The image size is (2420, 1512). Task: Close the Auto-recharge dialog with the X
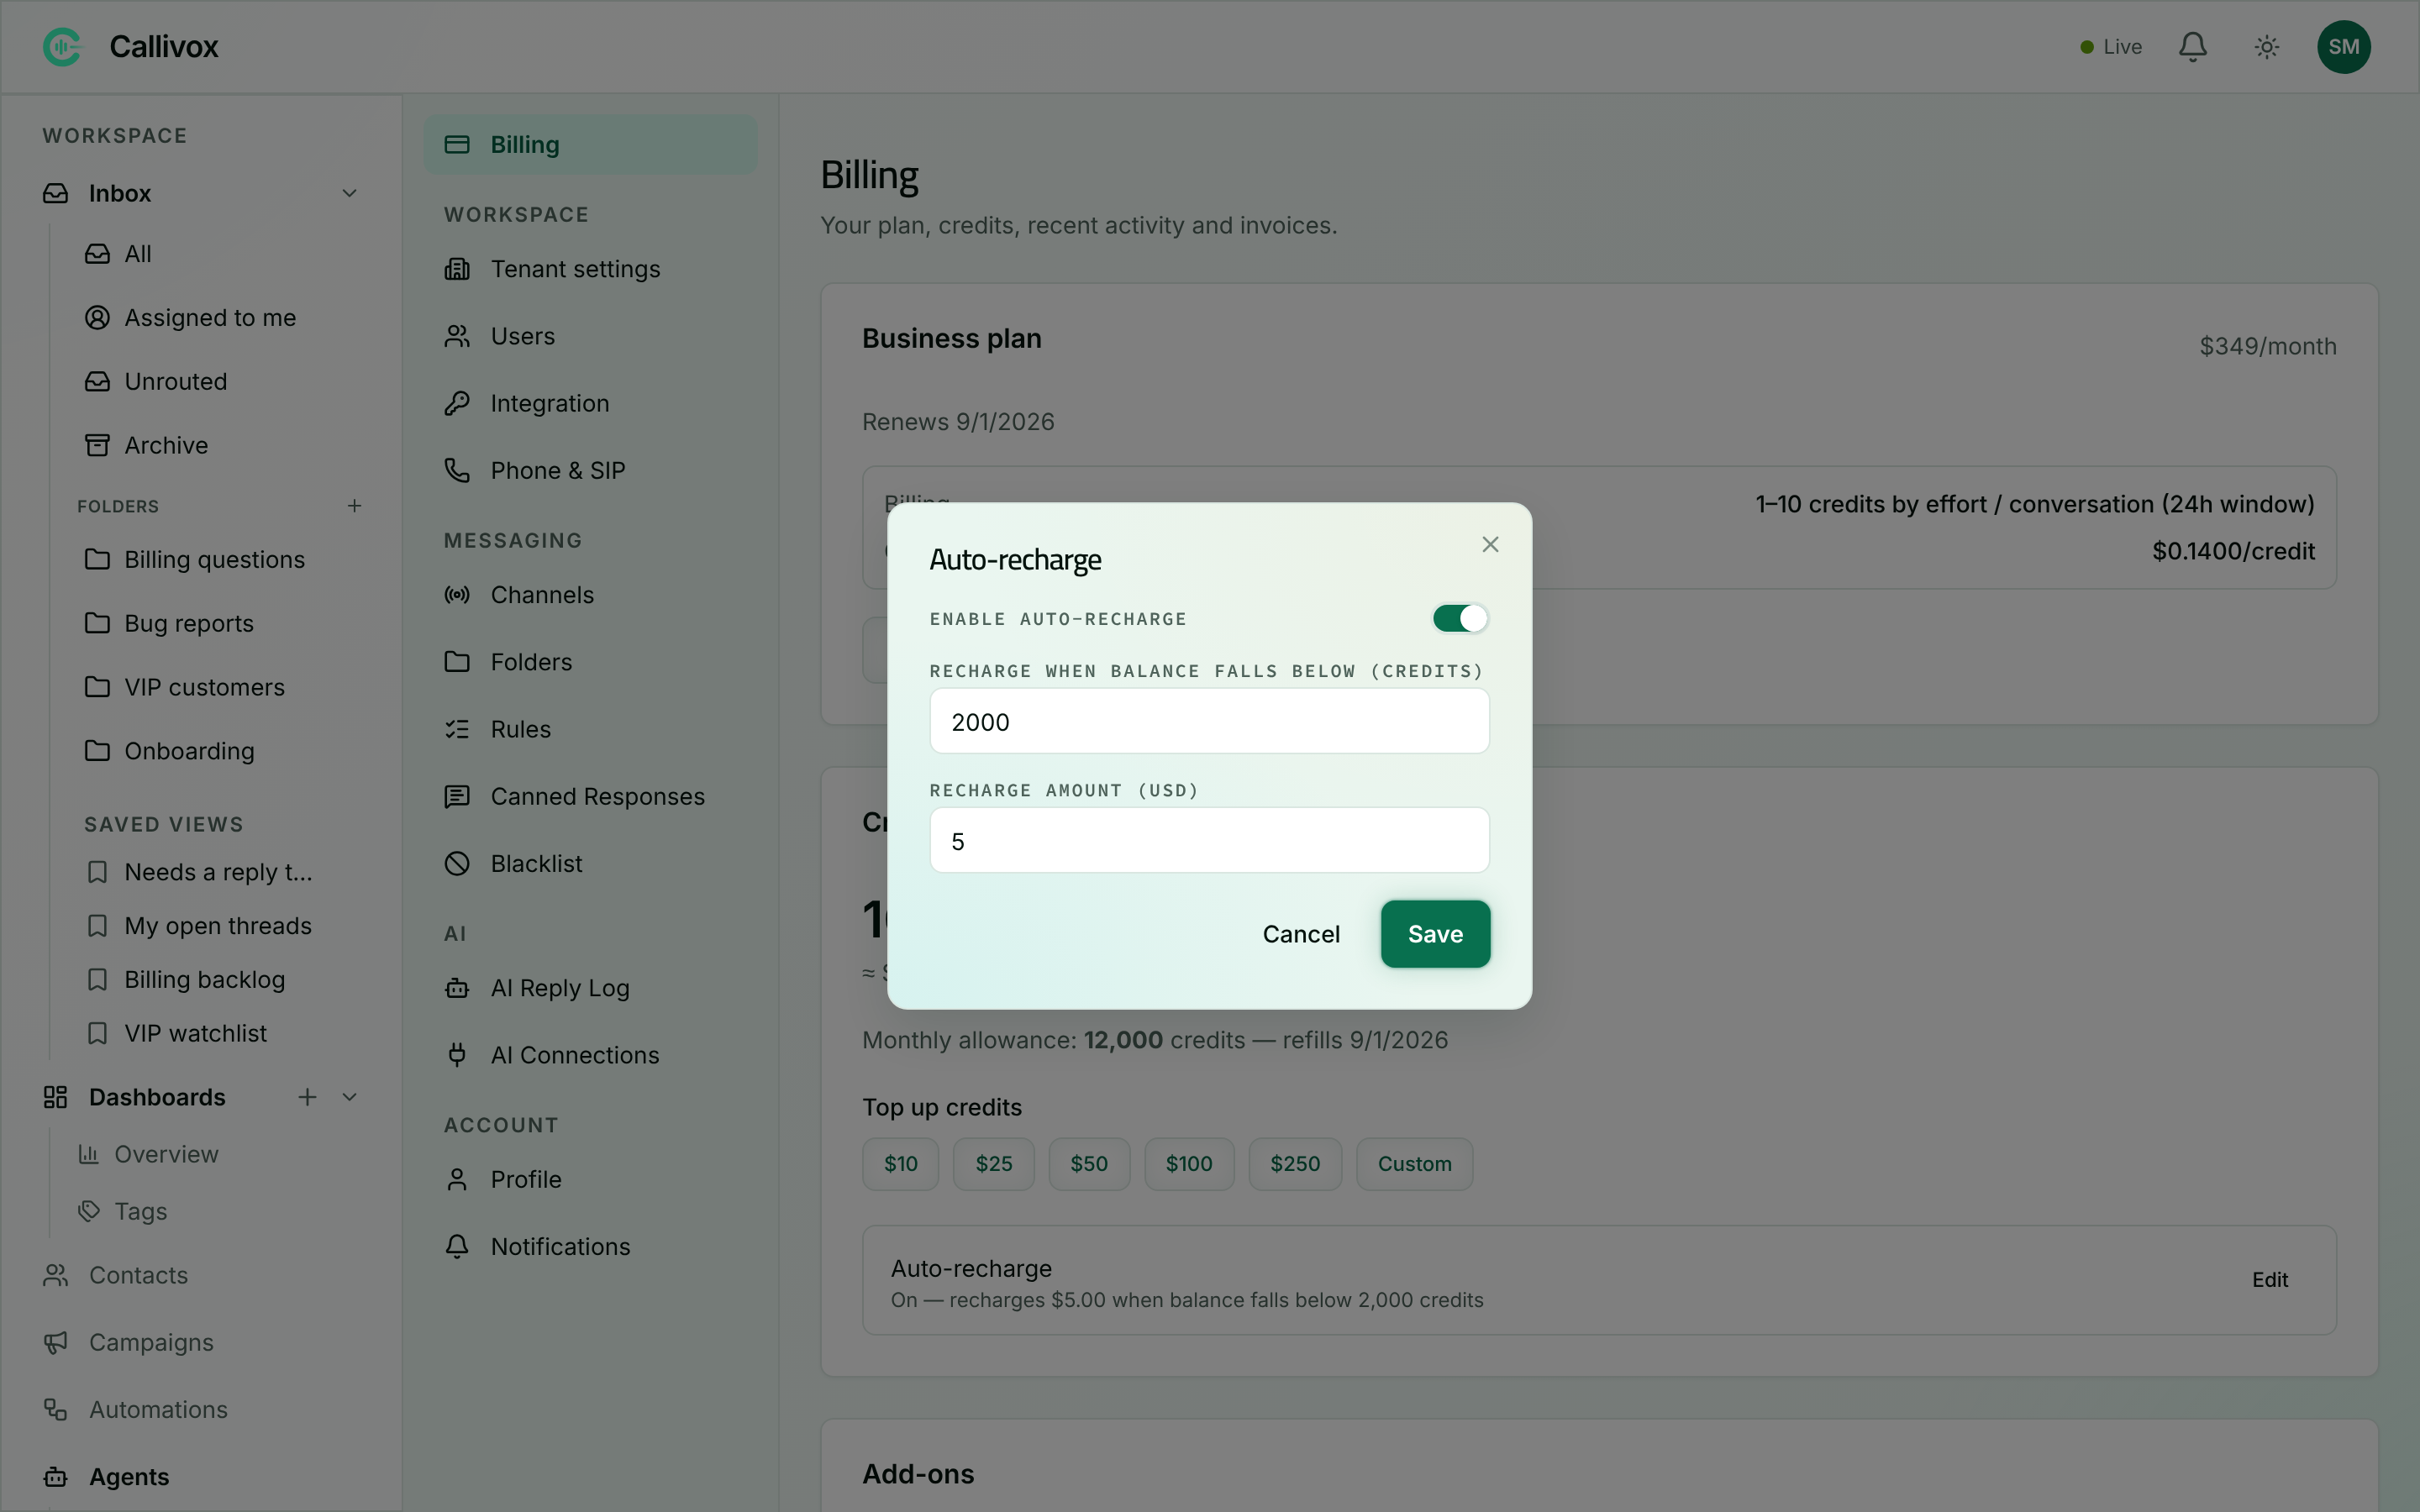coord(1490,544)
